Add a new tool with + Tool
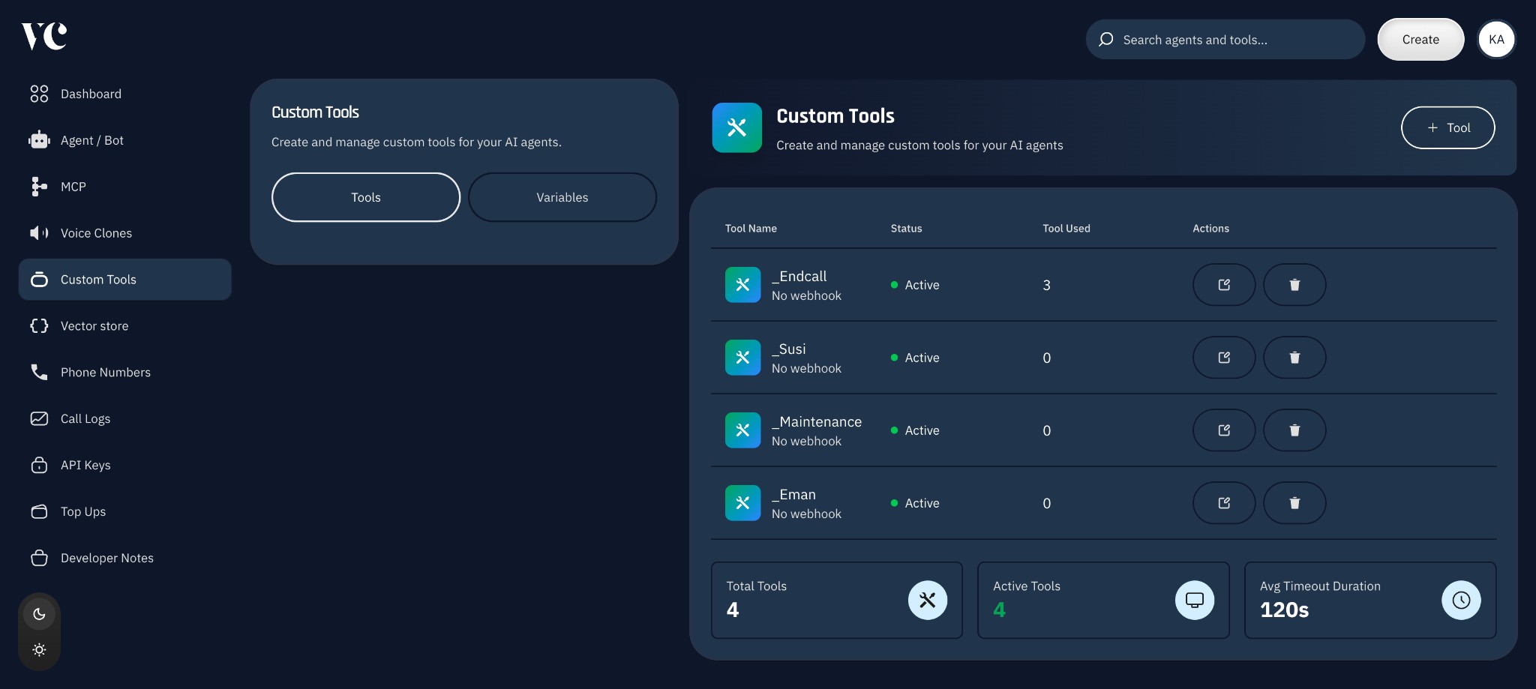This screenshot has height=689, width=1536. [x=1447, y=127]
